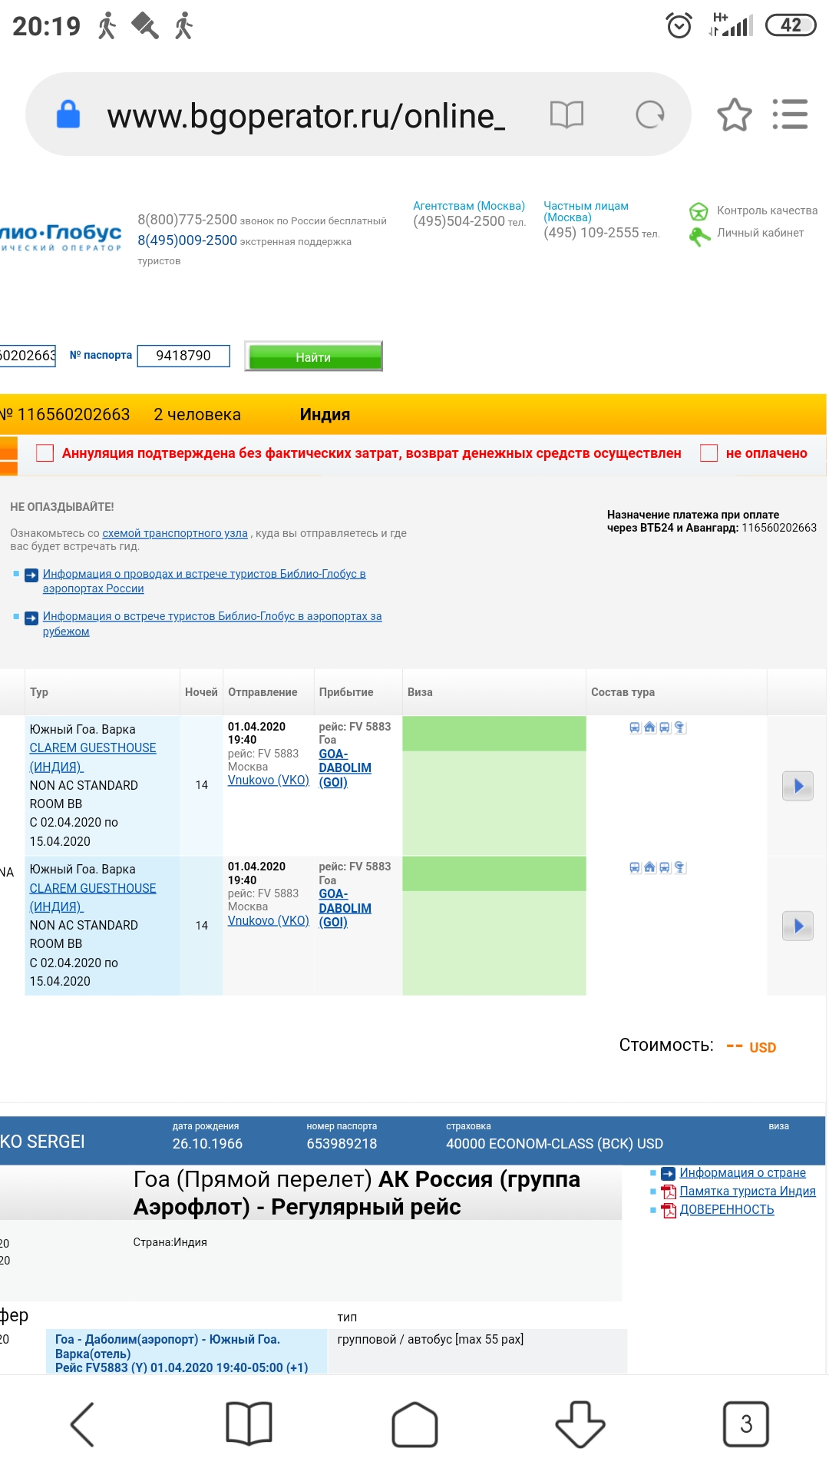This screenshot has height=1475, width=829.
Task: Open the browser menu list icon
Action: 790,114
